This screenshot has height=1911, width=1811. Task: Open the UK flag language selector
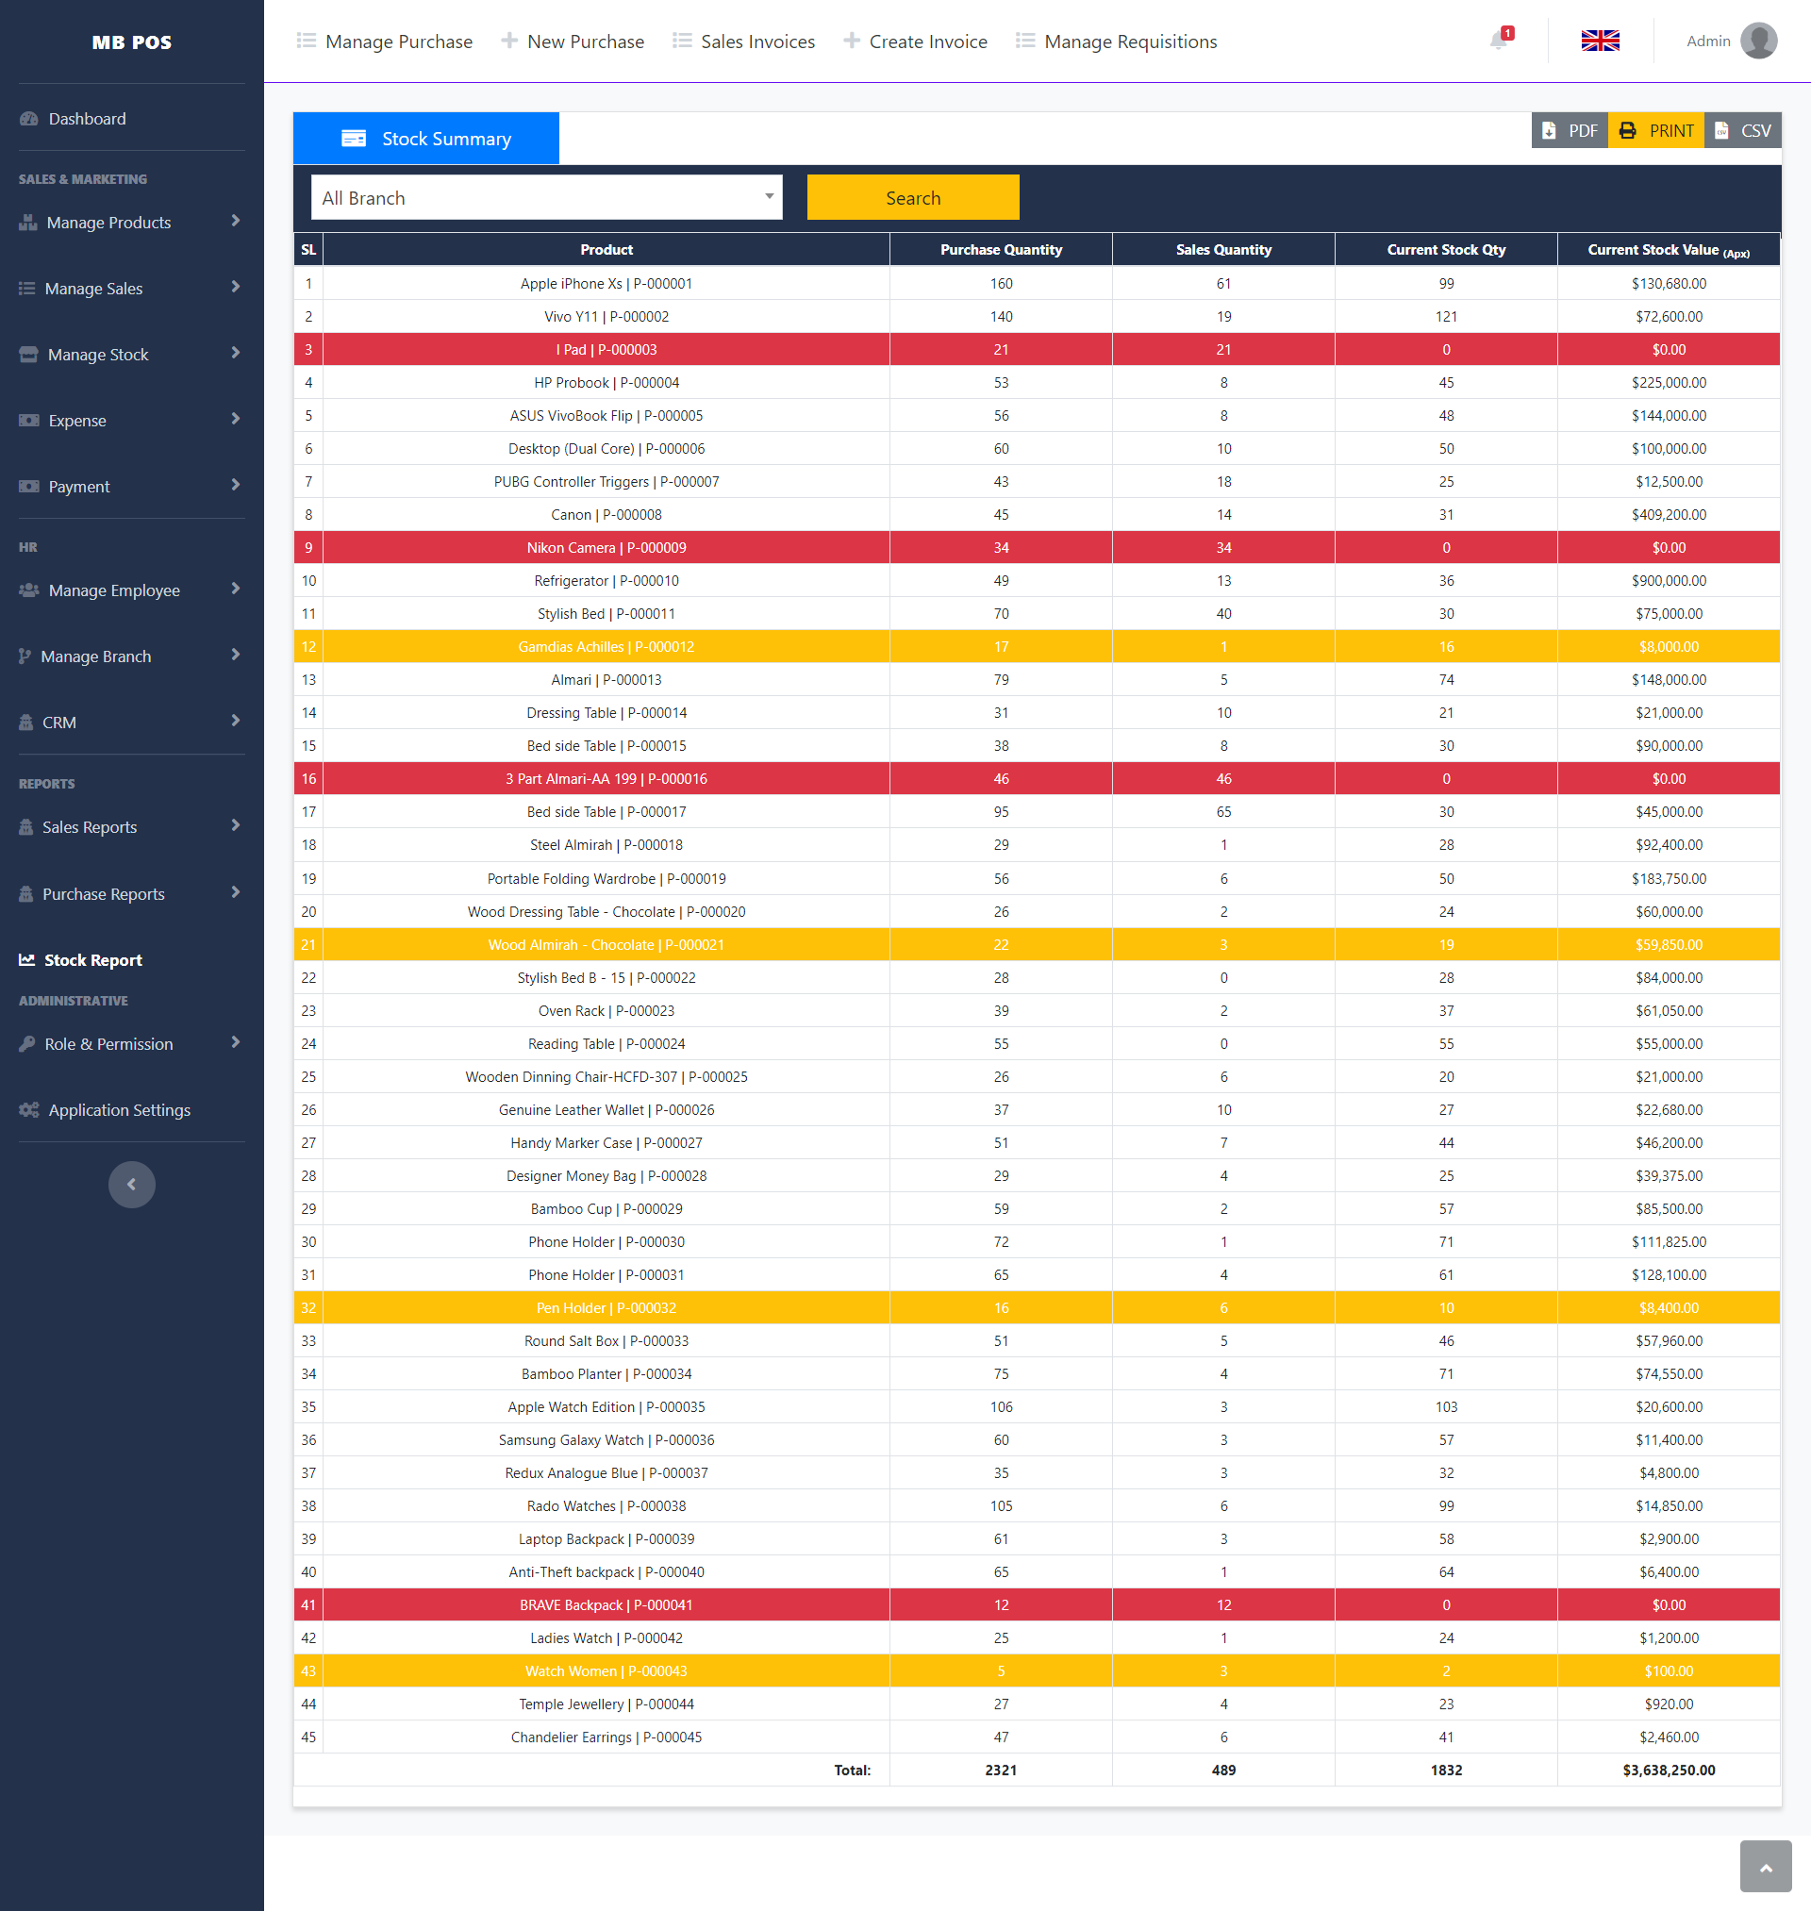point(1600,41)
